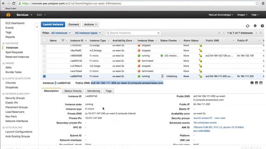This screenshot has width=266, height=149.
Task: Sort by the Instance Type column
Action: (98, 41)
